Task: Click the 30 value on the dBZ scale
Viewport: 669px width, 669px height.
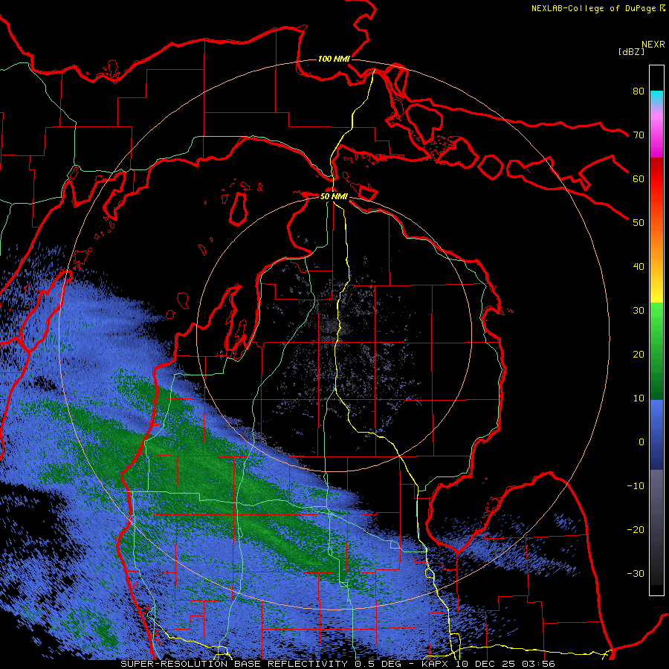Action: (x=639, y=310)
